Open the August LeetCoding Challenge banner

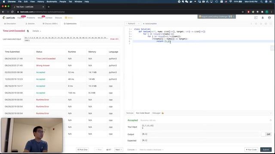(217, 17)
